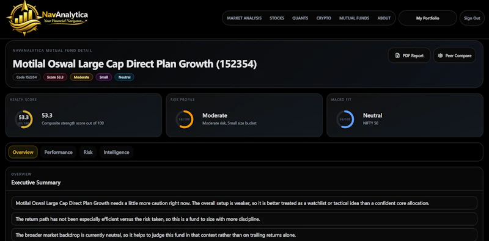The width and height of the screenshot is (489, 241).
Task: Open the PDF Report document icon
Action: (x=397, y=56)
